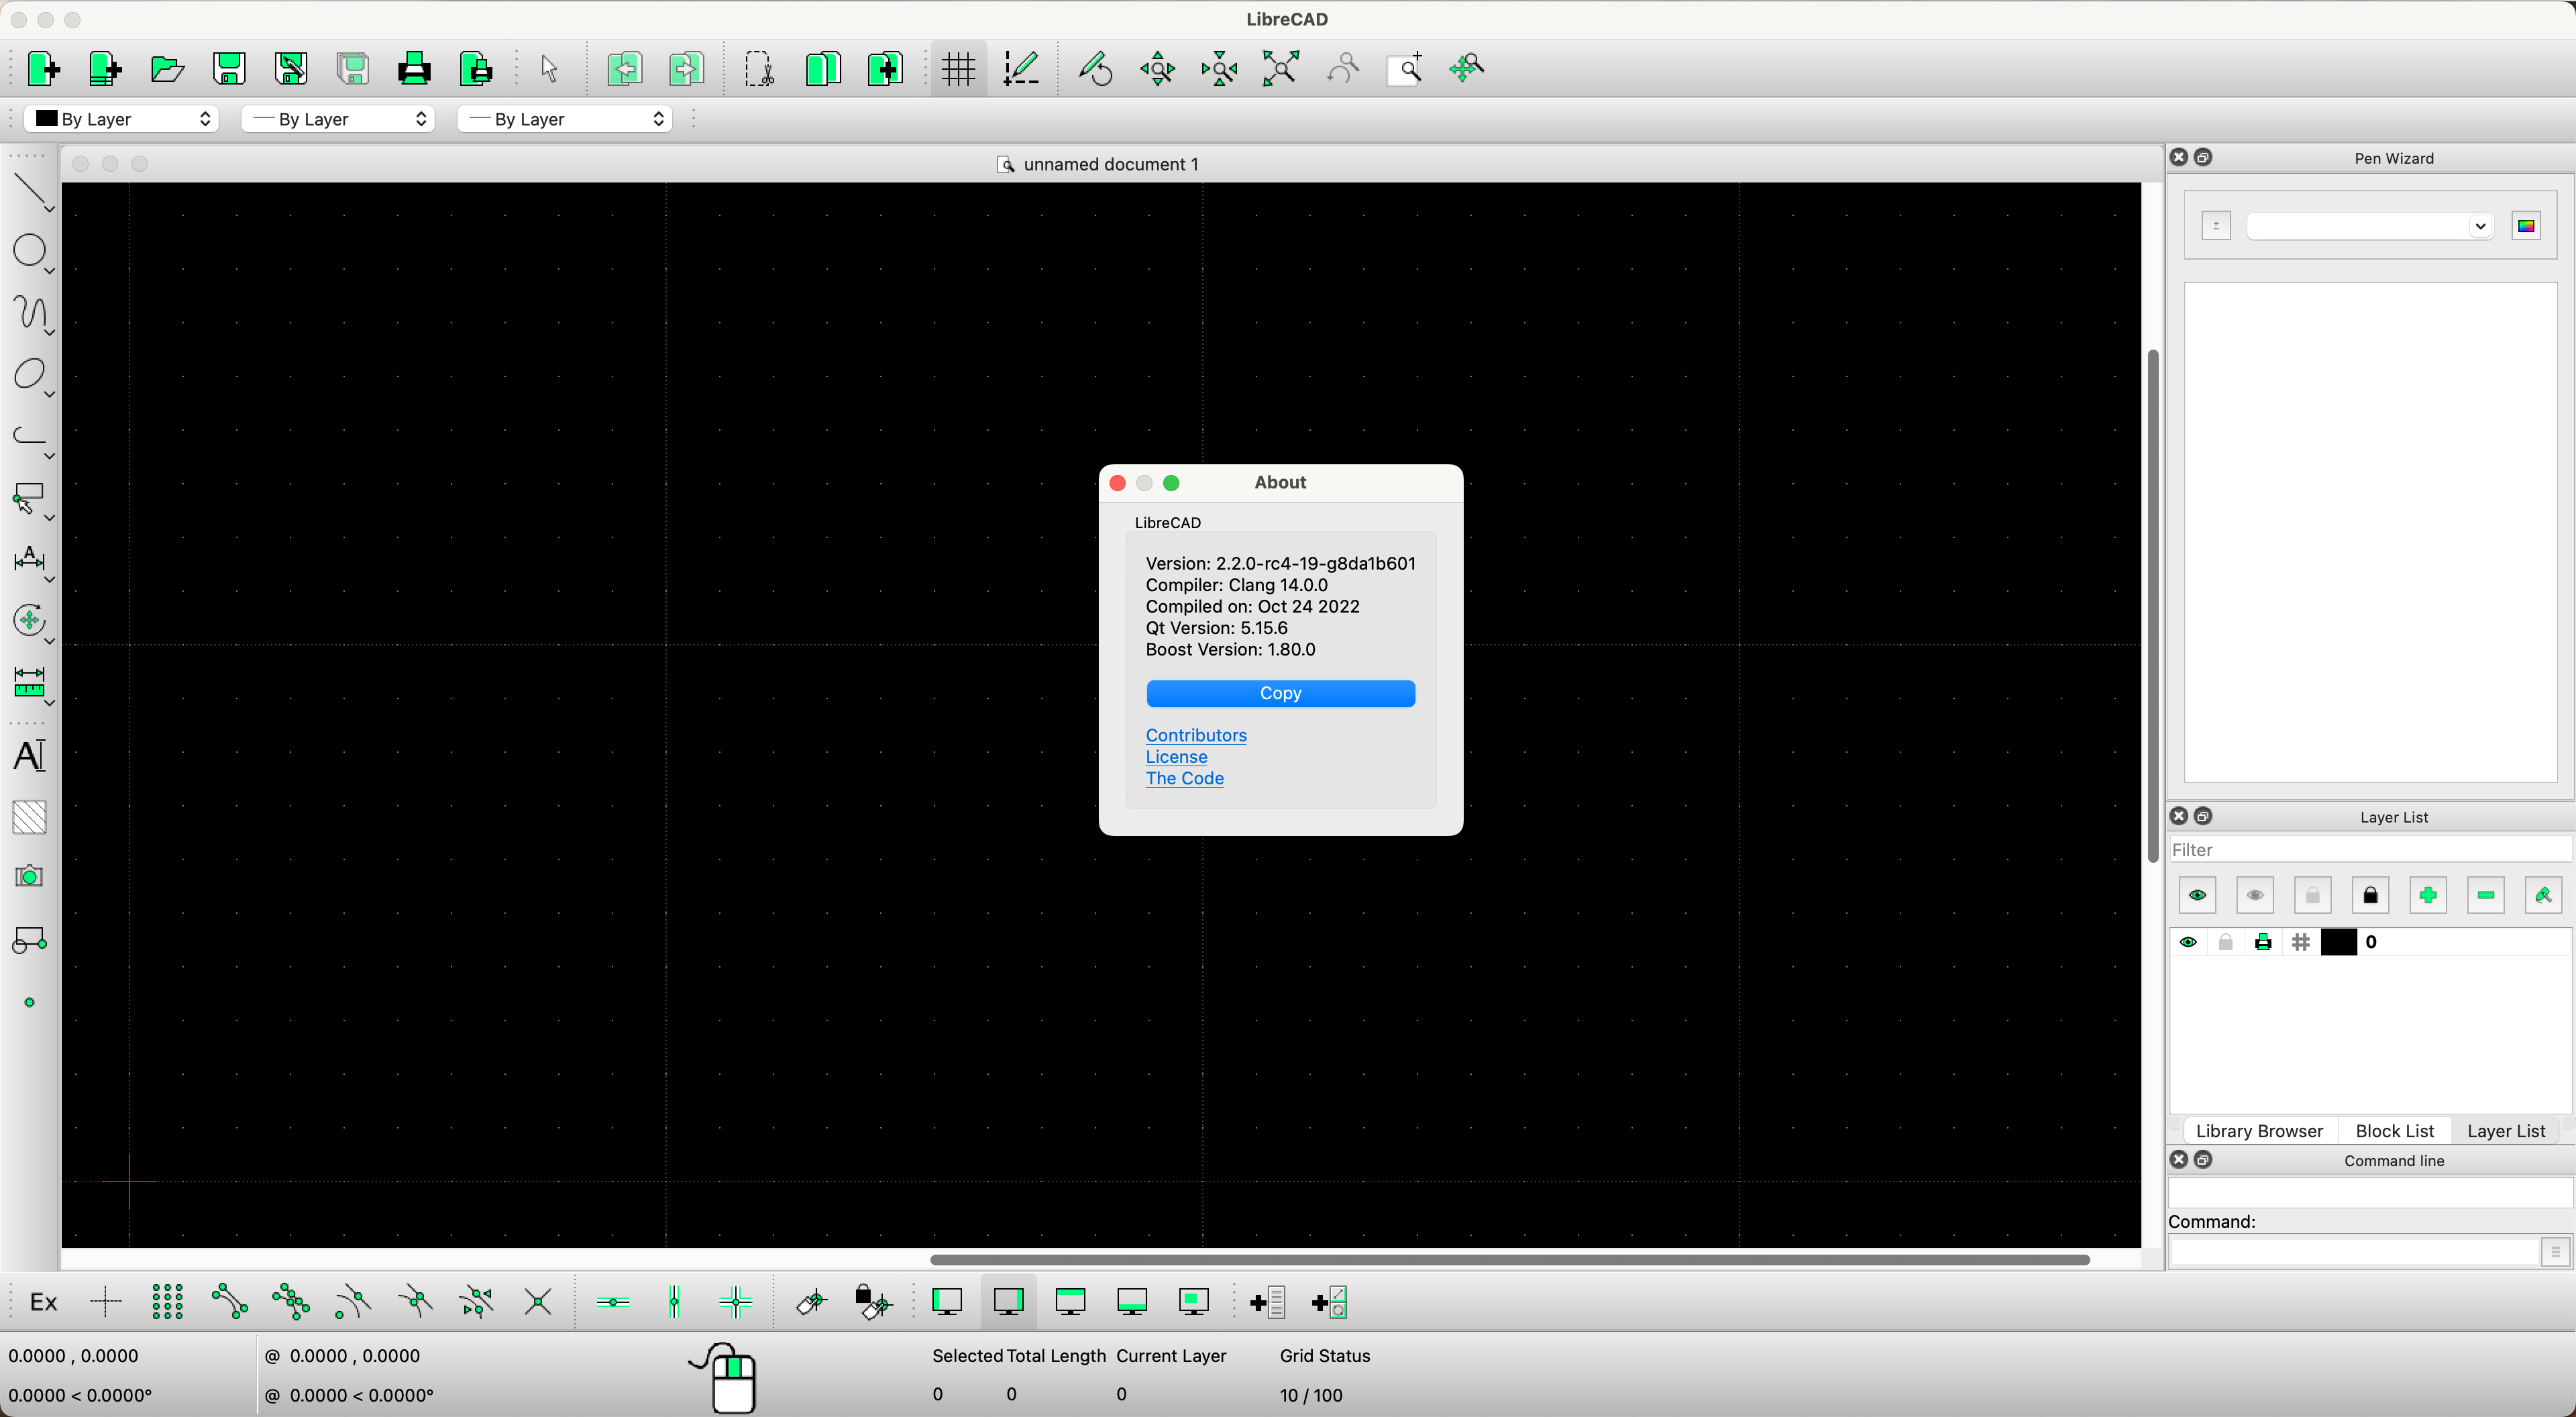The width and height of the screenshot is (2576, 1417).
Task: Switch to the Library Browser tab
Action: (2259, 1130)
